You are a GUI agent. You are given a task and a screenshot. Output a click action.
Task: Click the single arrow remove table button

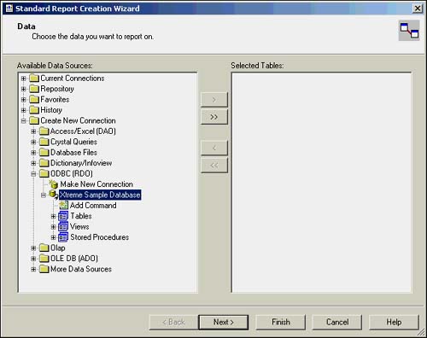[214, 148]
